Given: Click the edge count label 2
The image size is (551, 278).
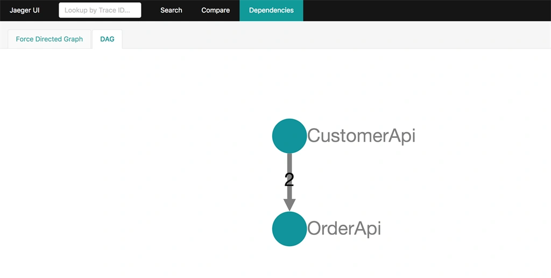Looking at the screenshot, I should (x=289, y=180).
